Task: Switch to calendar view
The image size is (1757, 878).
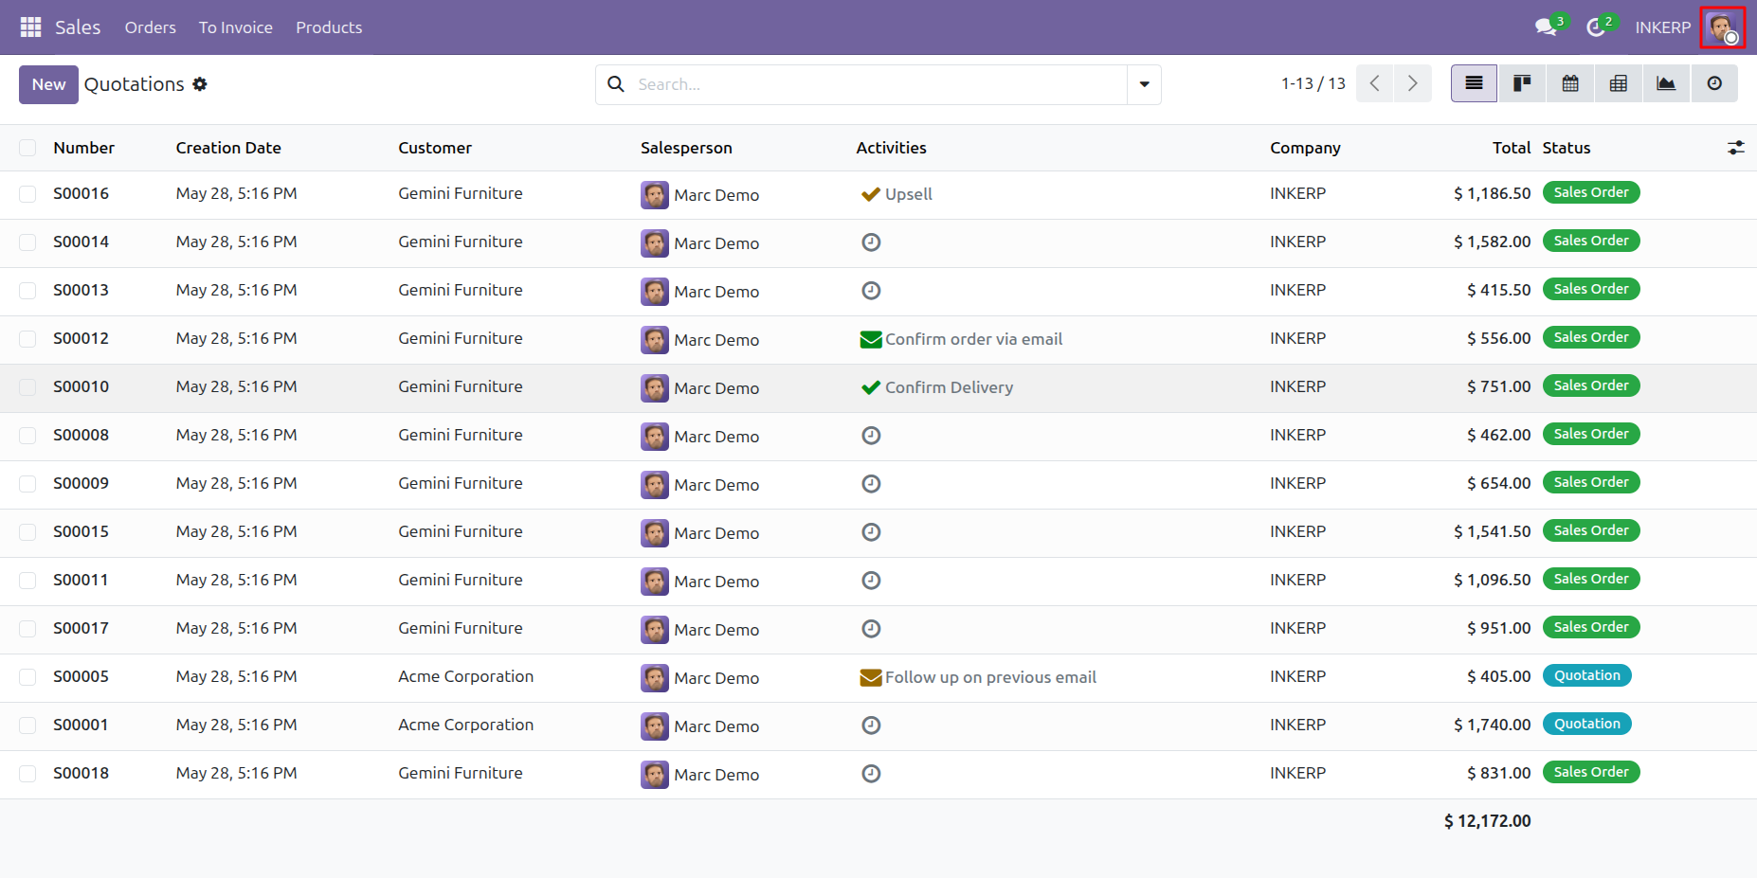Action: click(1570, 83)
